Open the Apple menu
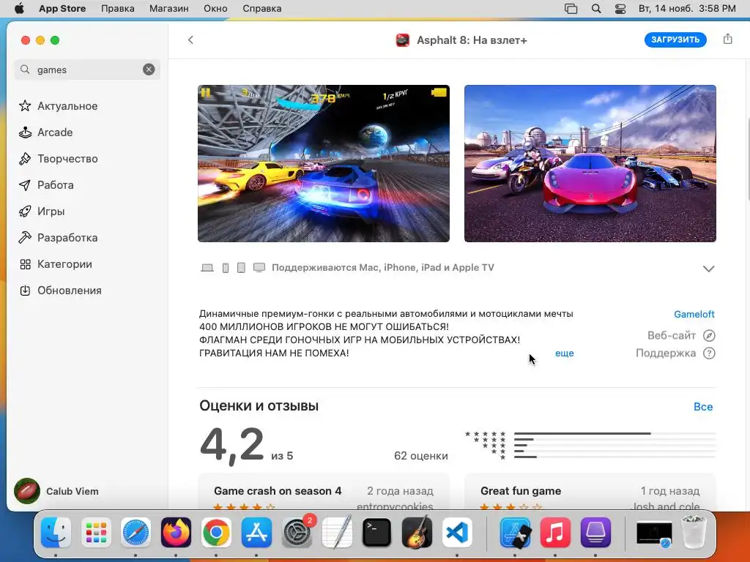This screenshot has width=750, height=562. coord(19,9)
